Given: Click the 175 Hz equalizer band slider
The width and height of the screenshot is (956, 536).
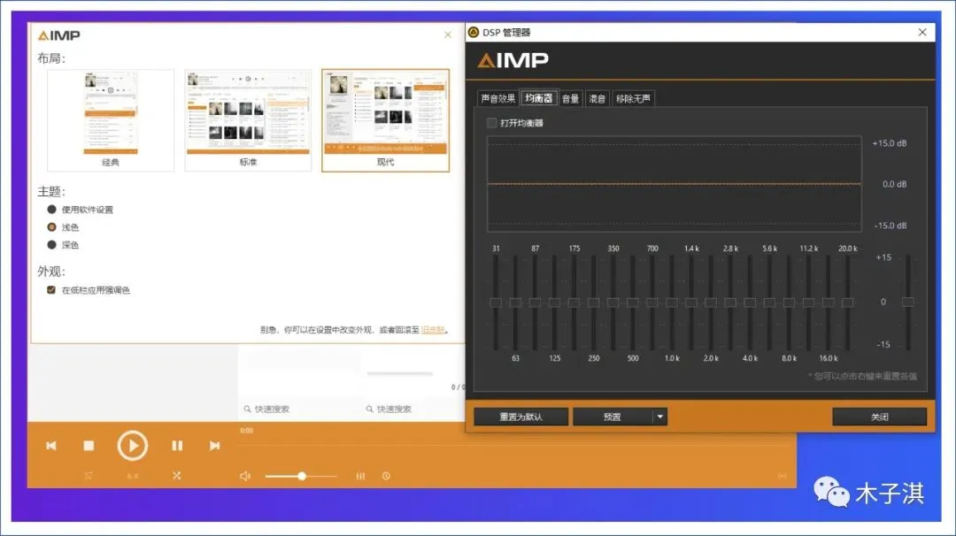Looking at the screenshot, I should tap(574, 302).
